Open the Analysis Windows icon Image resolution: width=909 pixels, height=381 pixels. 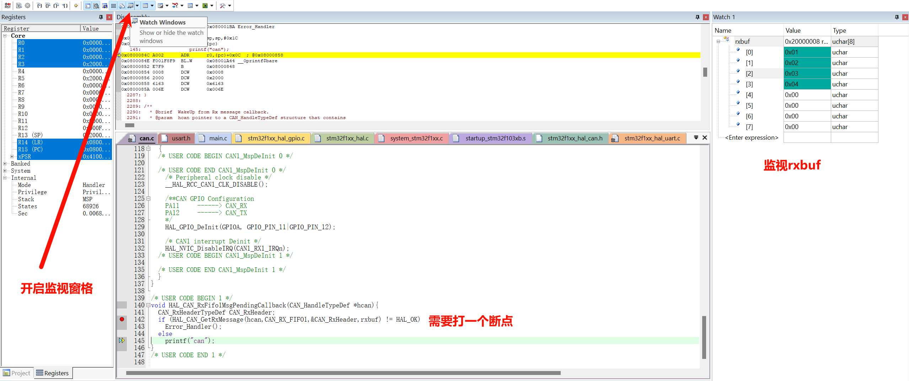[175, 6]
